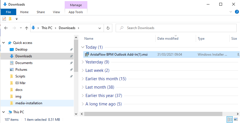This screenshot has height=123, width=240.
Task: Switch to the View ribbon tab
Action: [x=56, y=12]
